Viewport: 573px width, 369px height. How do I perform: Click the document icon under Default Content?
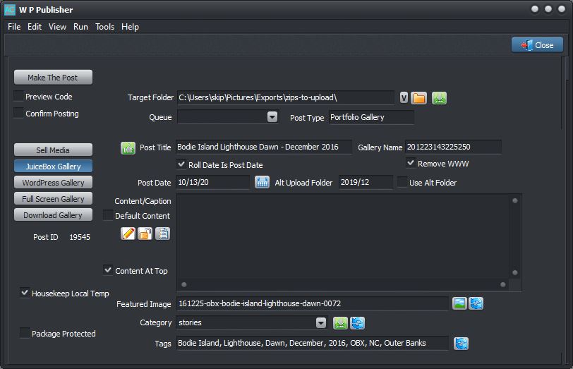point(162,233)
